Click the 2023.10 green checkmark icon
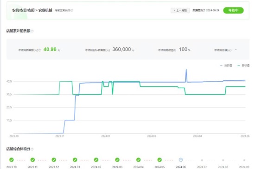Image resolution: width=255 pixels, height=169 pixels. pyautogui.click(x=12, y=160)
